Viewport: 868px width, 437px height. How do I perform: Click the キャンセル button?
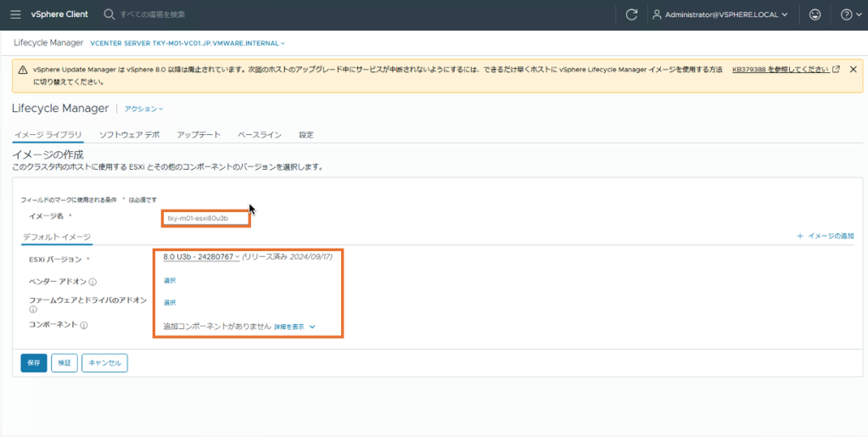coord(104,363)
